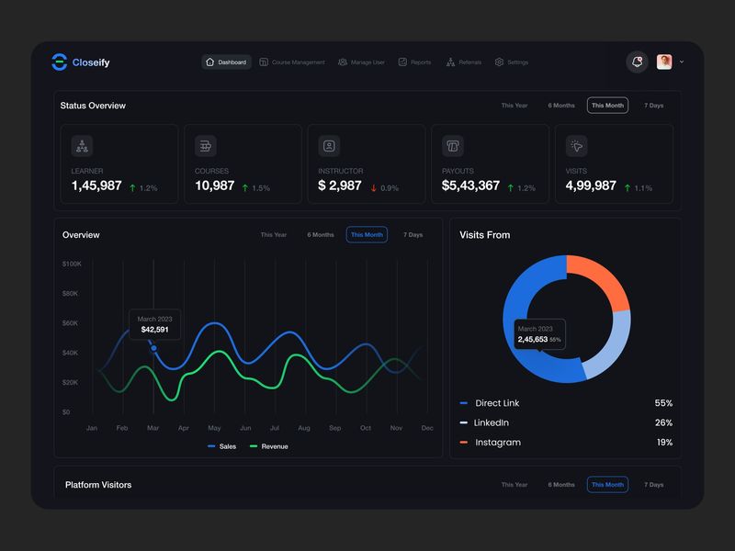Select the Courses card icon
This screenshot has height=551, width=735.
click(x=207, y=145)
